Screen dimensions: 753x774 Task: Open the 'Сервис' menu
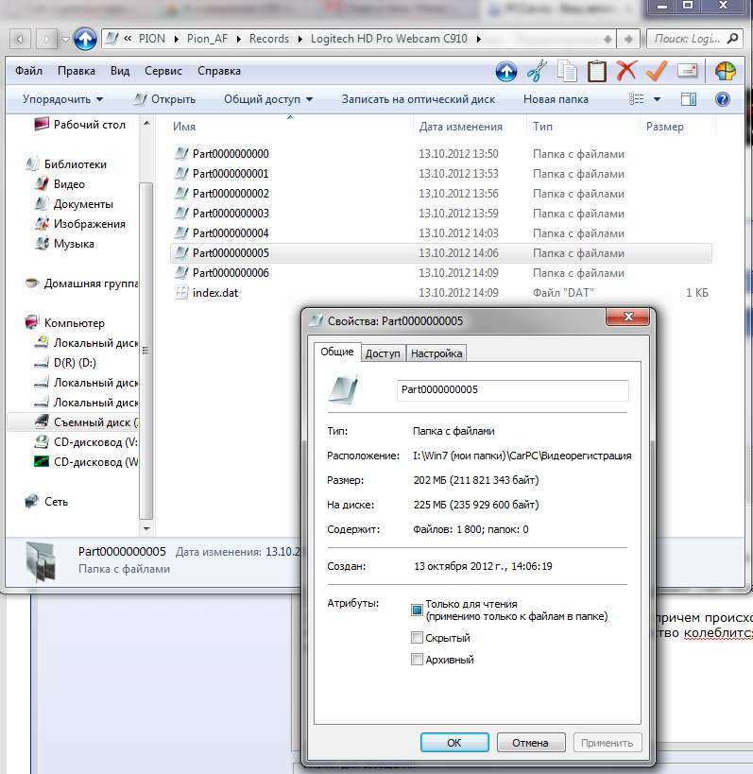(x=163, y=71)
